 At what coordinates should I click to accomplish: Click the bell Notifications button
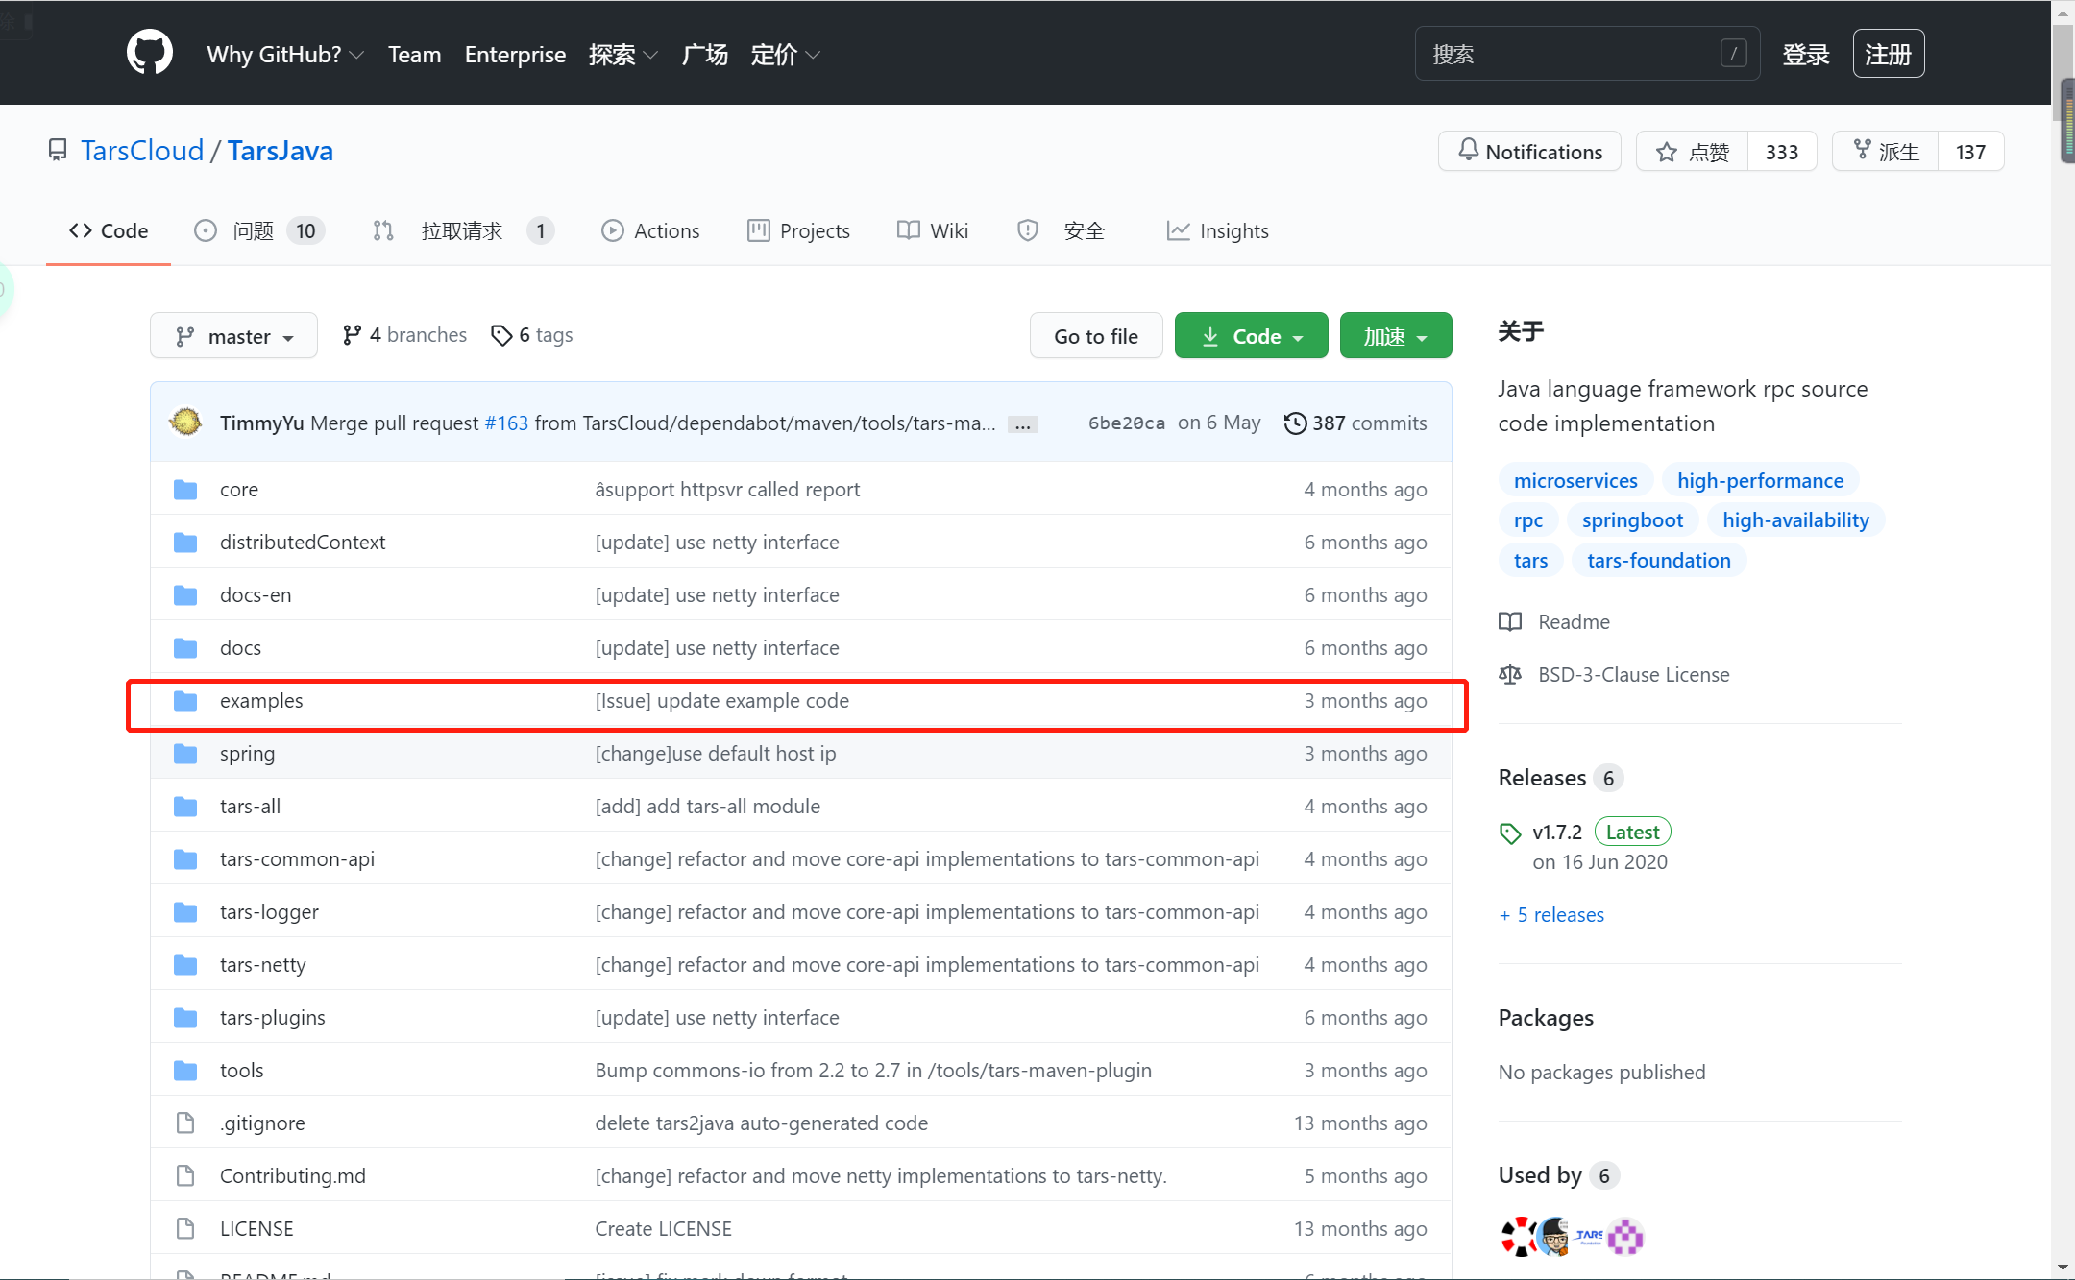coord(1529,152)
